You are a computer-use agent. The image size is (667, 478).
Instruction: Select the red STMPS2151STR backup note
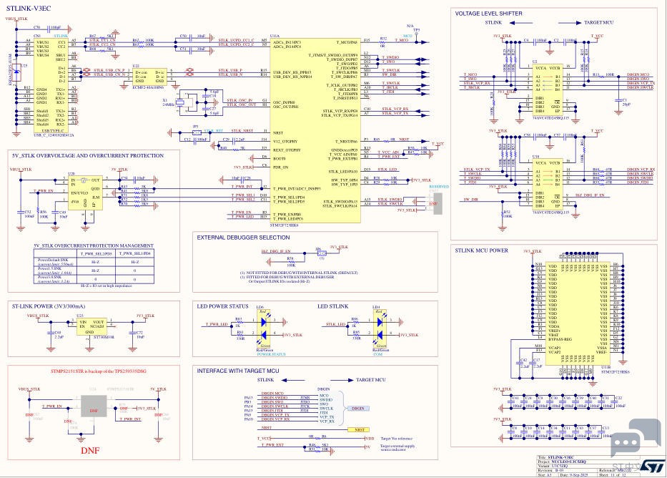[x=99, y=371]
